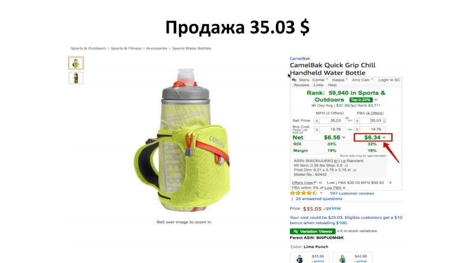Viewport: 473px width, 263px height.
Task: Open the extension Menu item
Action: [304, 80]
